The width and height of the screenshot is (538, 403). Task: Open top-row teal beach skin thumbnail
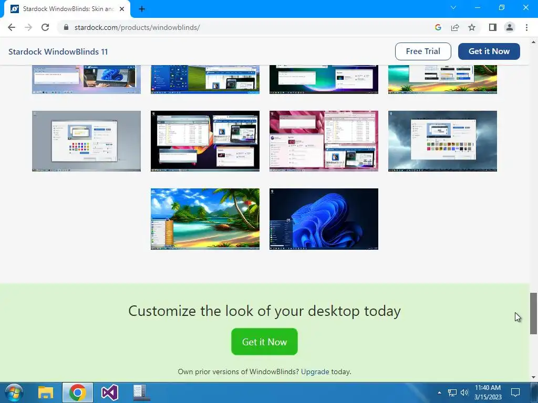coord(442,80)
